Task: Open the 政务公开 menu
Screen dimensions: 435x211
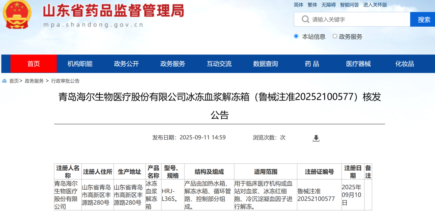Action: pyautogui.click(x=126, y=64)
